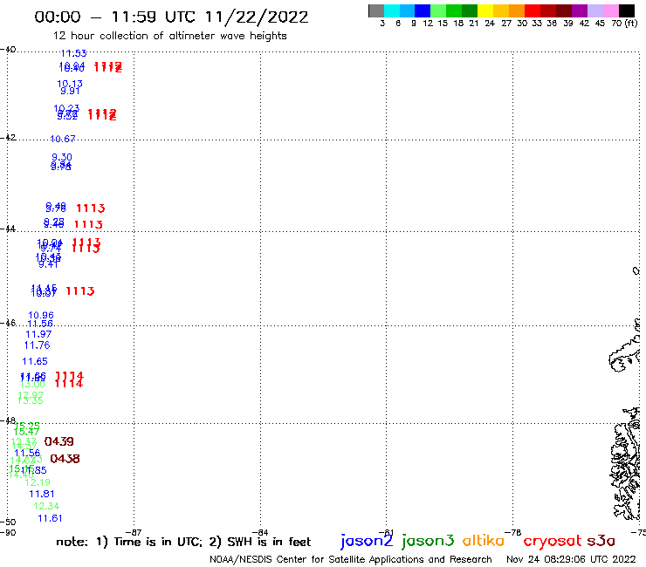This screenshot has width=646, height=567.
Task: Click the title '00:00 – 11:59 UTC 11/22/2022'
Action: [171, 17]
